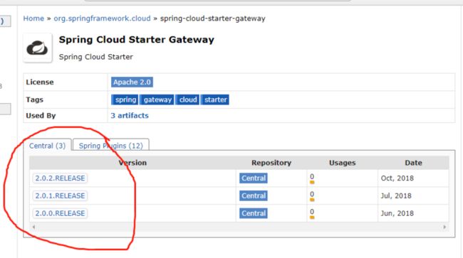This screenshot has width=463, height=258.
Task: Click the Spring Cloud Starter Gateway heading
Action: point(137,40)
